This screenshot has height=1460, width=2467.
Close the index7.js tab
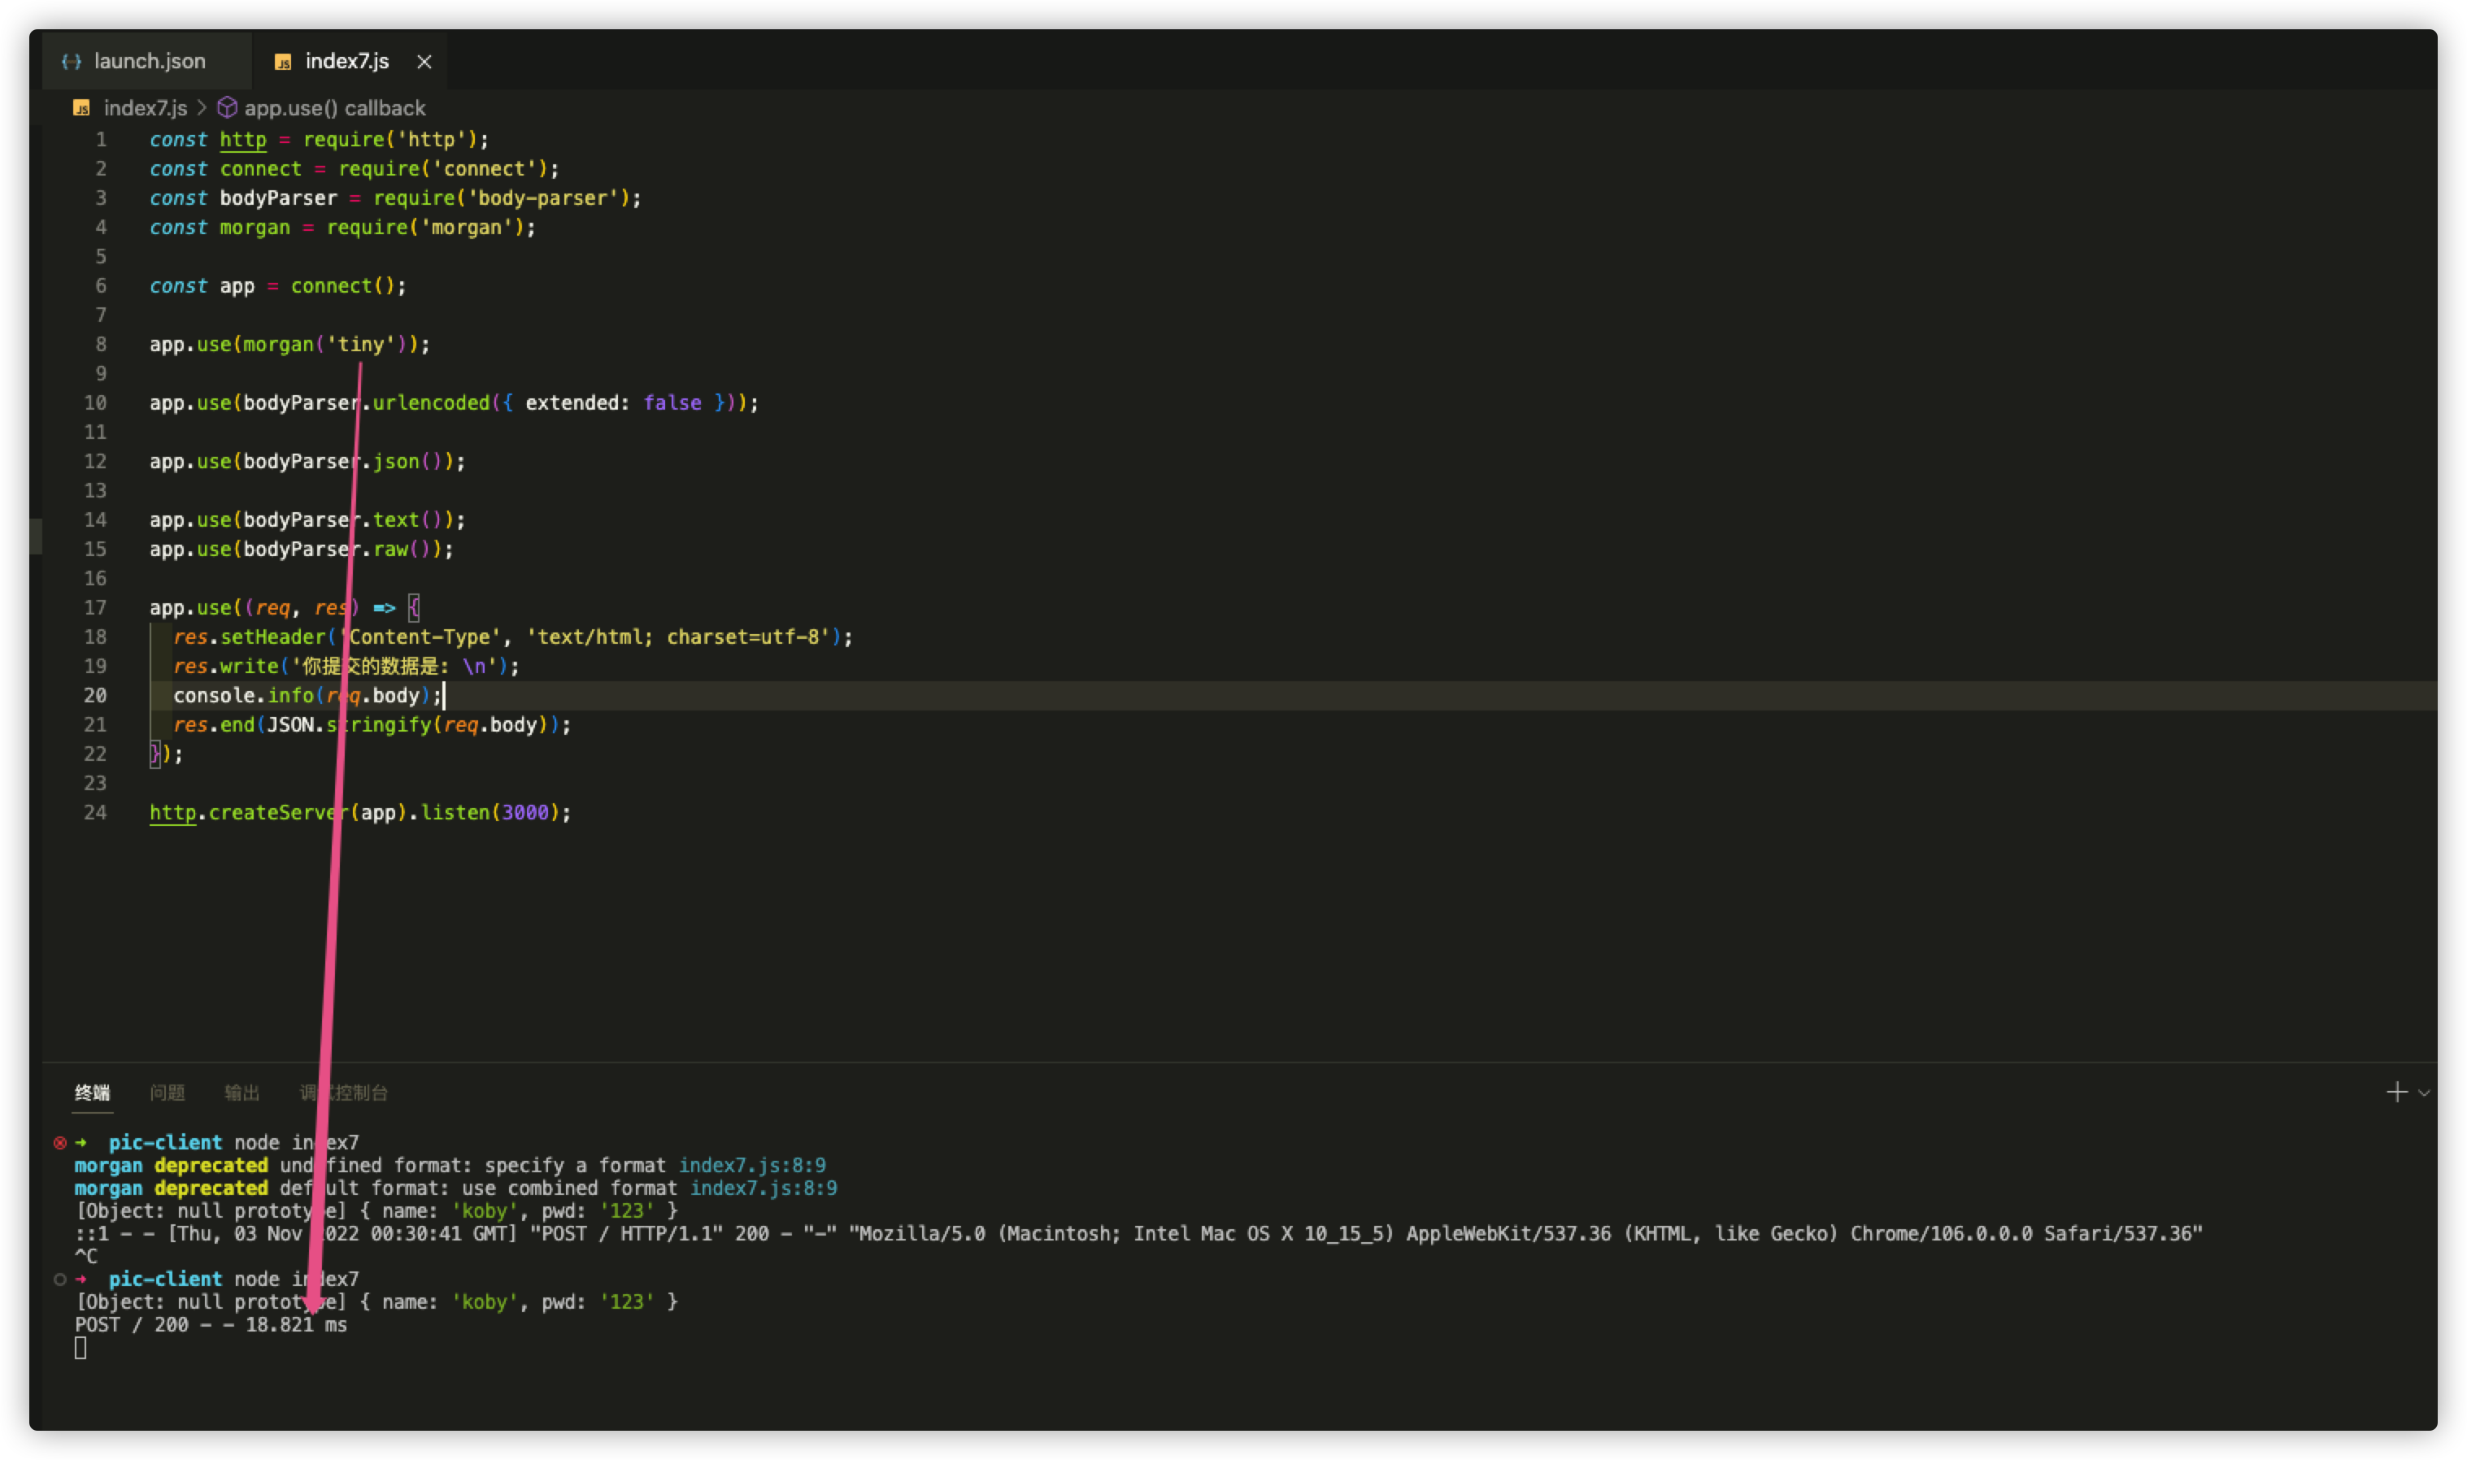point(424,62)
